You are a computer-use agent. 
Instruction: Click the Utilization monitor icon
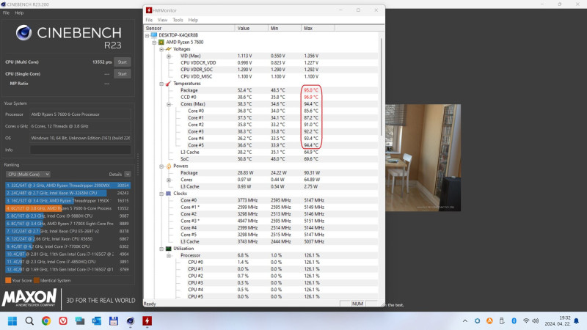pyautogui.click(x=169, y=249)
